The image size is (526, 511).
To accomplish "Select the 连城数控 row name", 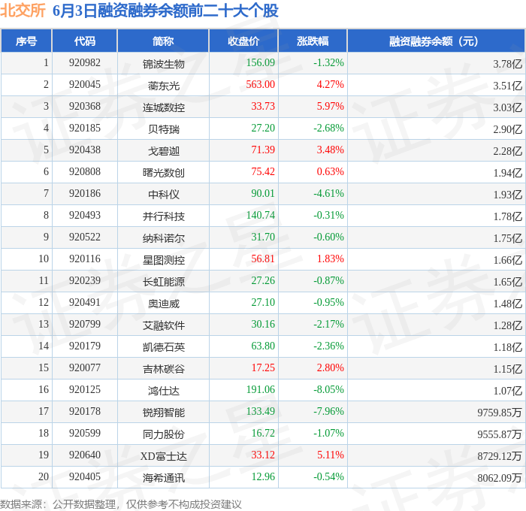I will pos(163,107).
